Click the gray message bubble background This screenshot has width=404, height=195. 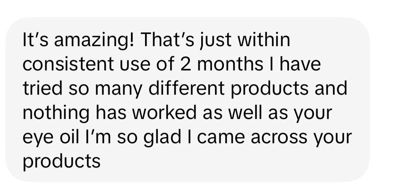pyautogui.click(x=187, y=100)
